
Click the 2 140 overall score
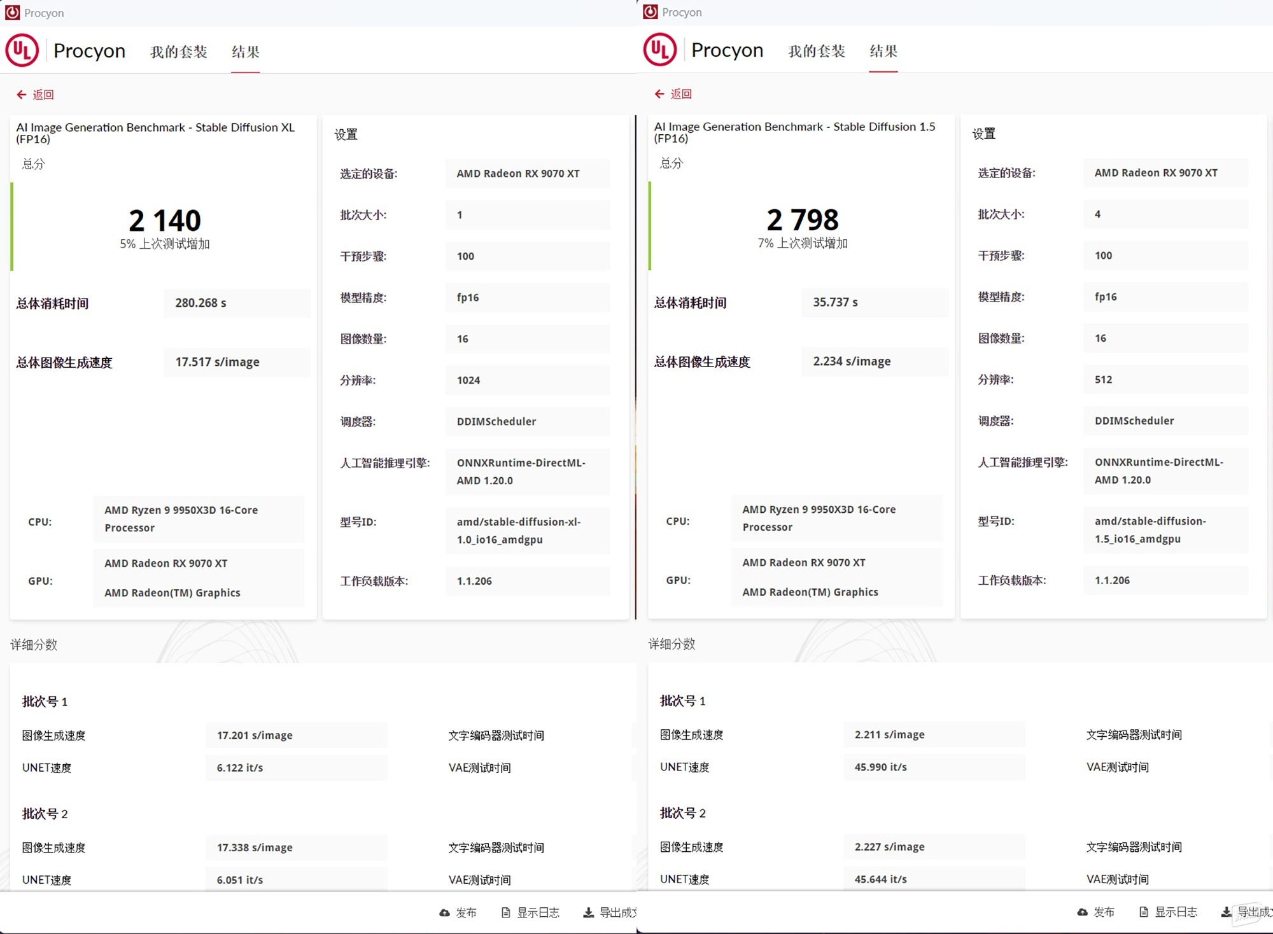click(x=165, y=221)
